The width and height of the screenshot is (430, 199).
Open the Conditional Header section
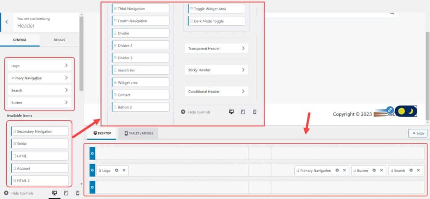[216, 92]
